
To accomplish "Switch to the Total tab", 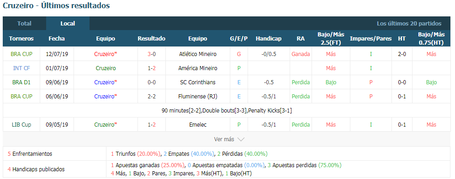I will pos(24,23).
